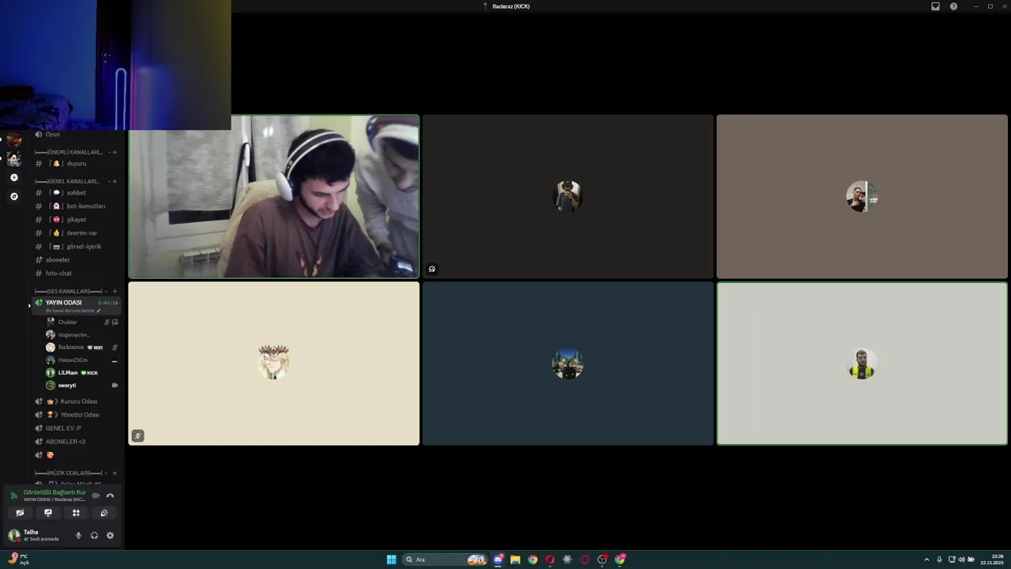Join the Oyun voice channel
The image size is (1011, 569).
pyautogui.click(x=76, y=134)
